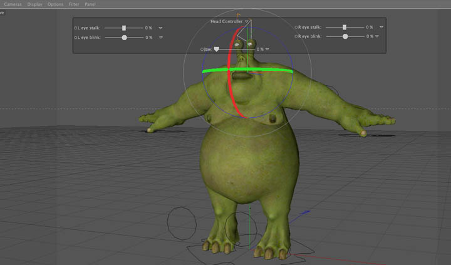Click the R eye blink label
This screenshot has height=265, width=451.
click(309, 36)
